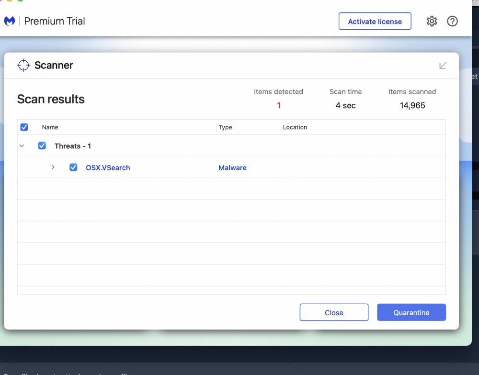Click the Premium Trial title text
The height and width of the screenshot is (375, 479).
coord(55,21)
